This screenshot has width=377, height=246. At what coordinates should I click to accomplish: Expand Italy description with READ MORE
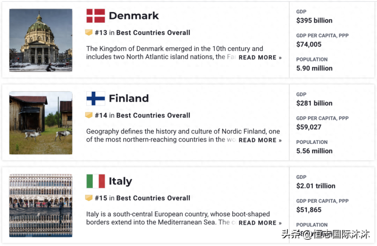pos(260,223)
